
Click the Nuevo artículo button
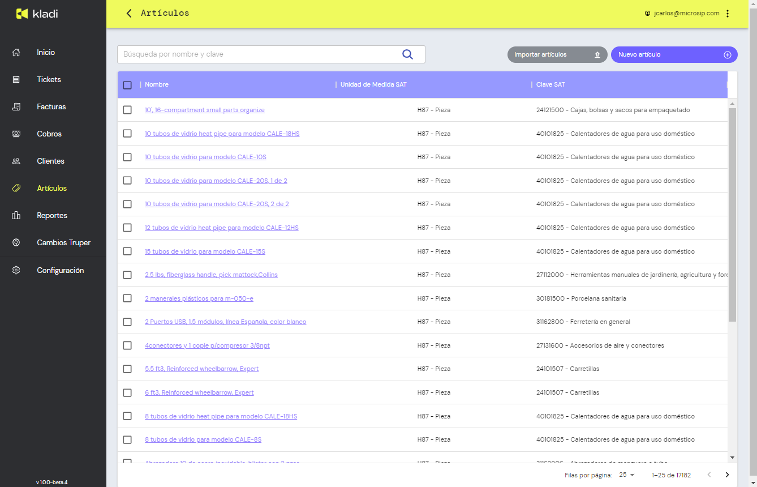click(674, 55)
